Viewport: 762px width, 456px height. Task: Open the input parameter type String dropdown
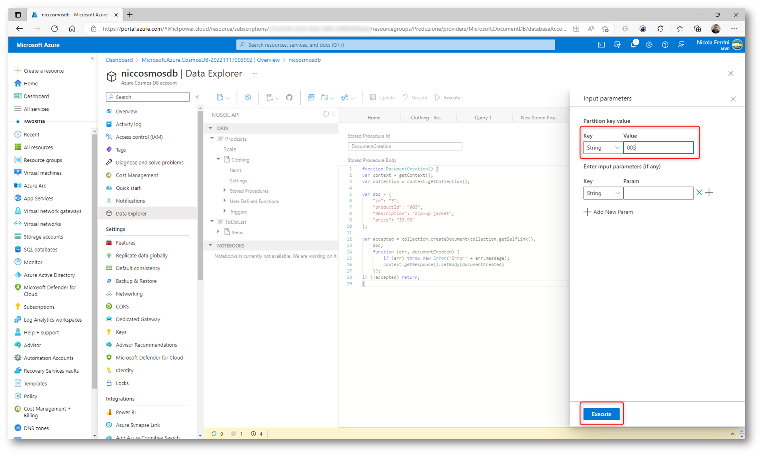pyautogui.click(x=602, y=193)
